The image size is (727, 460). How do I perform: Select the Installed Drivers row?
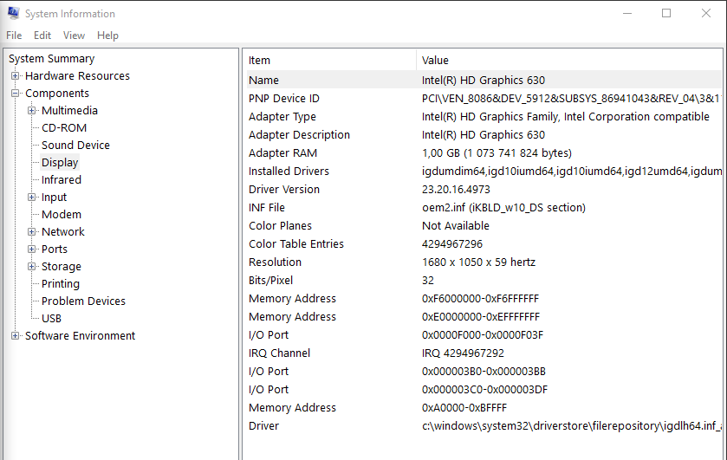(x=483, y=172)
